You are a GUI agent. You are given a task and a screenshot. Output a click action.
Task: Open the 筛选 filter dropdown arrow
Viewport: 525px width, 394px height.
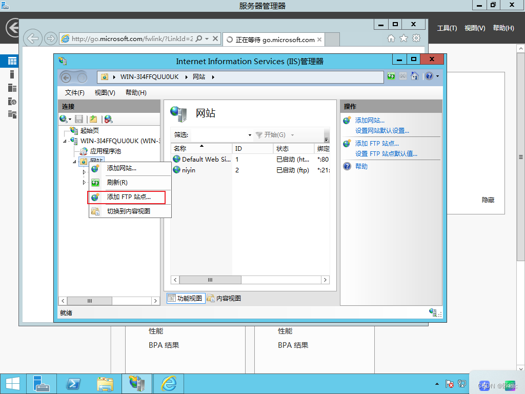point(250,135)
